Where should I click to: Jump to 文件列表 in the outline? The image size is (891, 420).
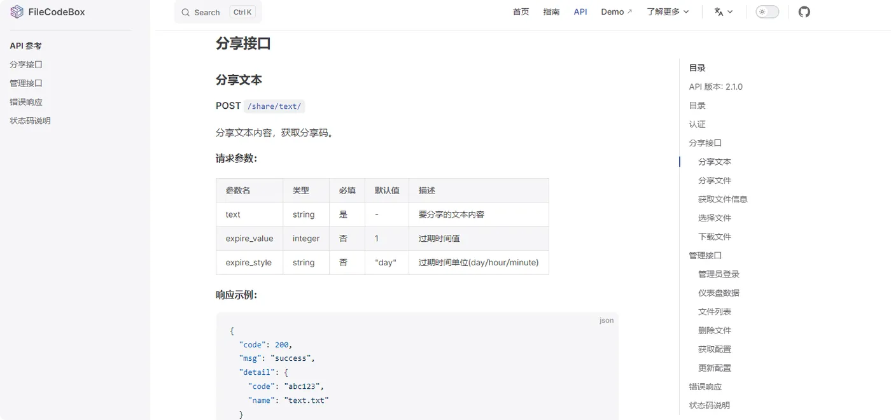pos(715,312)
